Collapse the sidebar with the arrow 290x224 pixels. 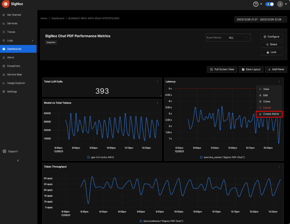(18, 161)
